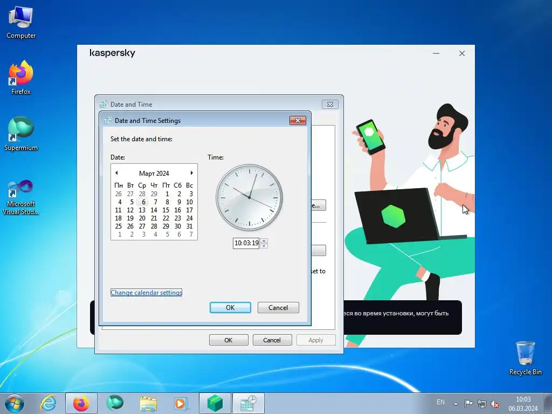Go to previous month in calendar
Viewport: 552px width, 414px height.
tap(116, 173)
